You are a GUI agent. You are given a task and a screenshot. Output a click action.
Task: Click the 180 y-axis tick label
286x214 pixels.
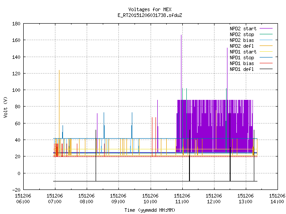click(16, 24)
